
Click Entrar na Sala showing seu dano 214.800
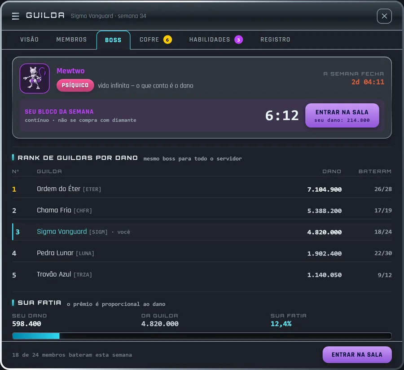[342, 115]
